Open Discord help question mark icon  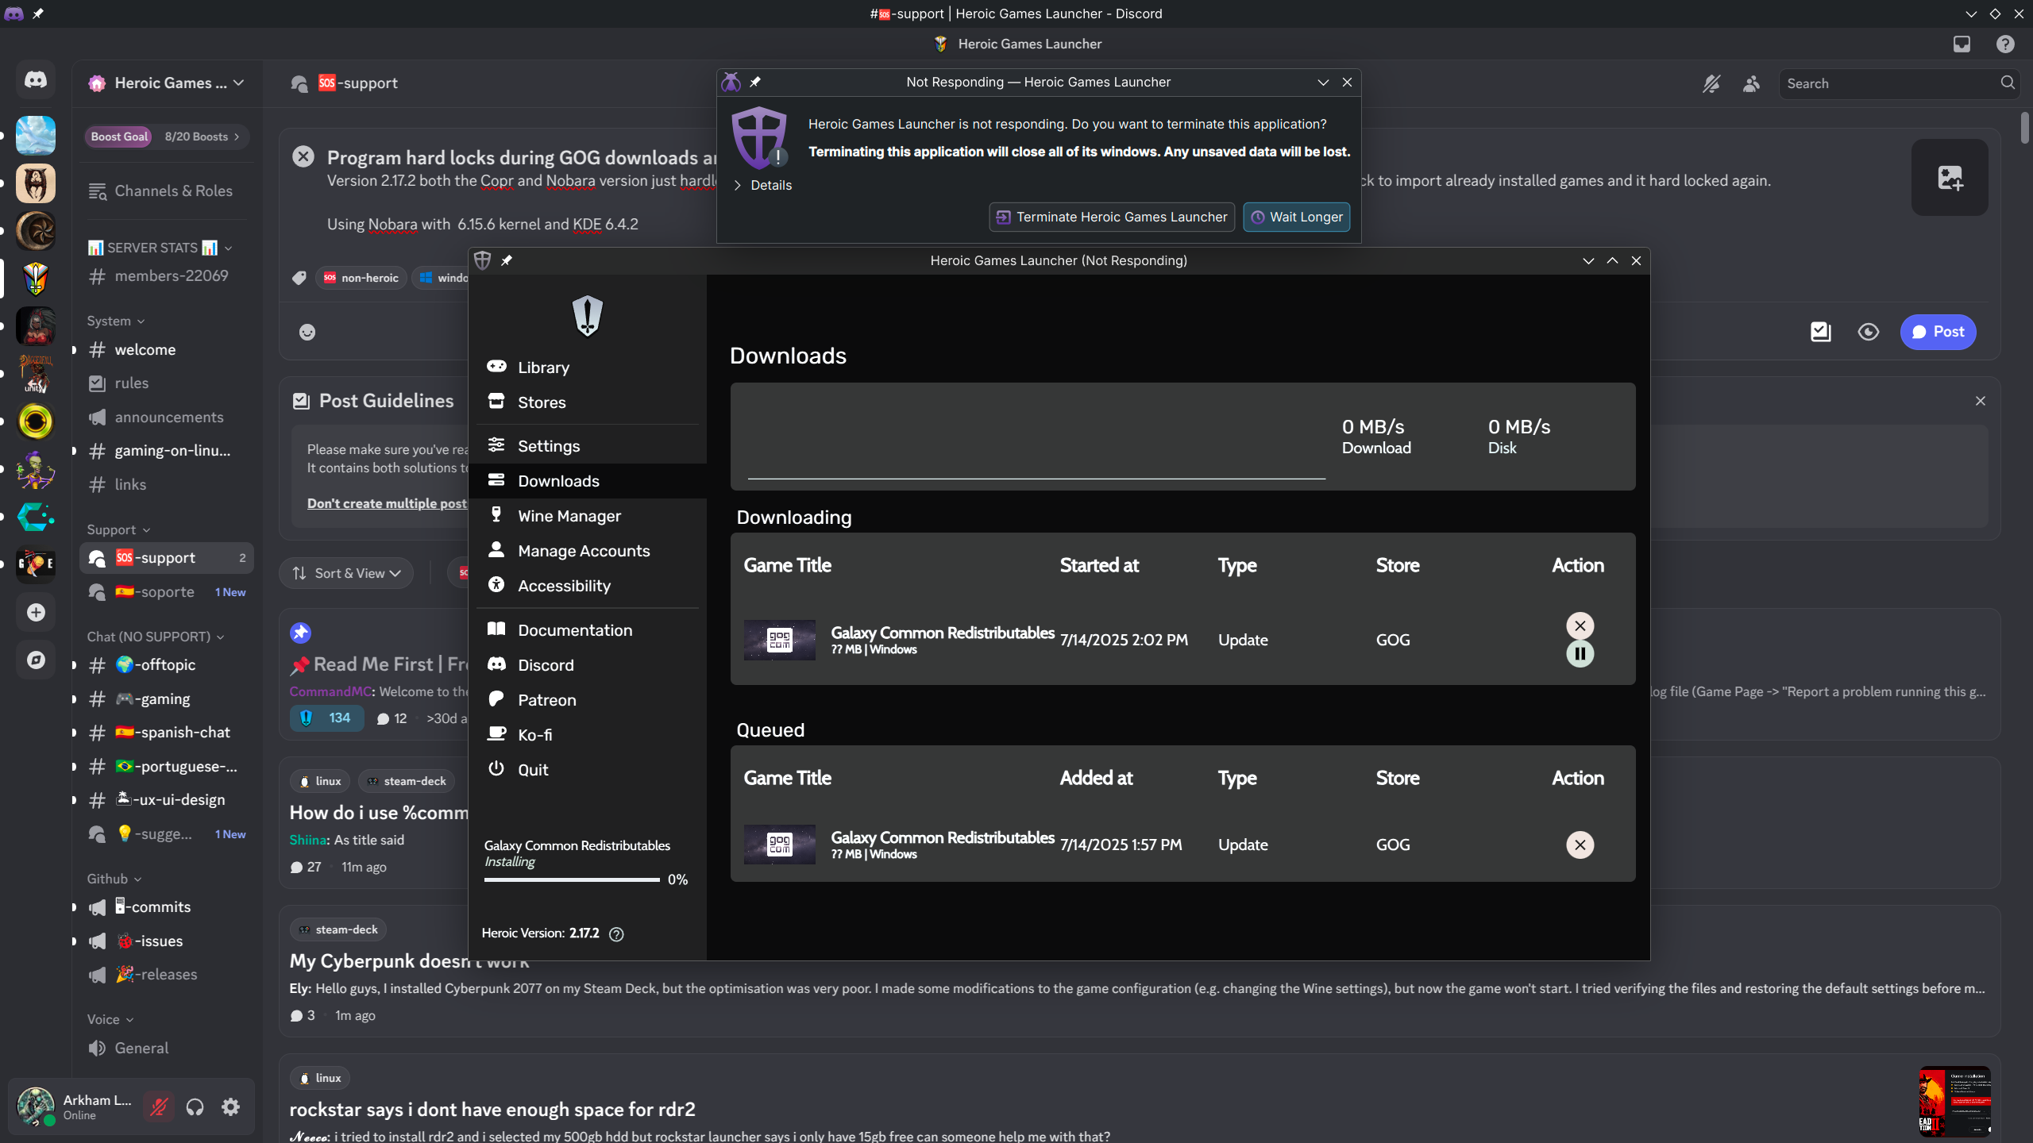point(2005,44)
